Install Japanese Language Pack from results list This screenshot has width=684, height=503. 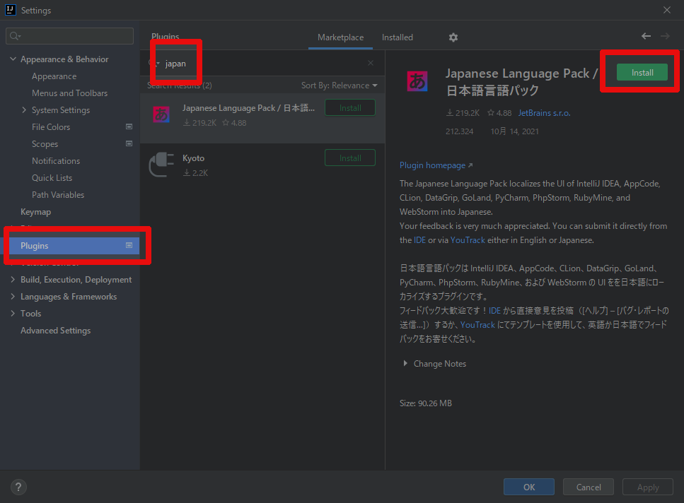(x=350, y=107)
